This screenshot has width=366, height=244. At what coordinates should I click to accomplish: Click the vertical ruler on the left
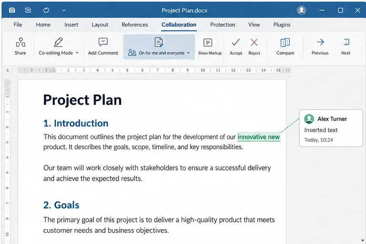pos(8,161)
